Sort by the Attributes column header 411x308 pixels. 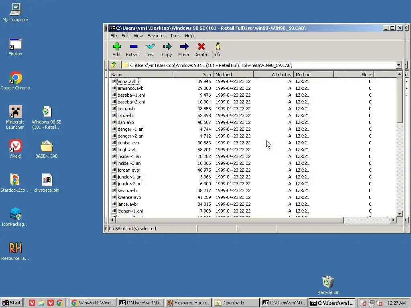point(273,74)
